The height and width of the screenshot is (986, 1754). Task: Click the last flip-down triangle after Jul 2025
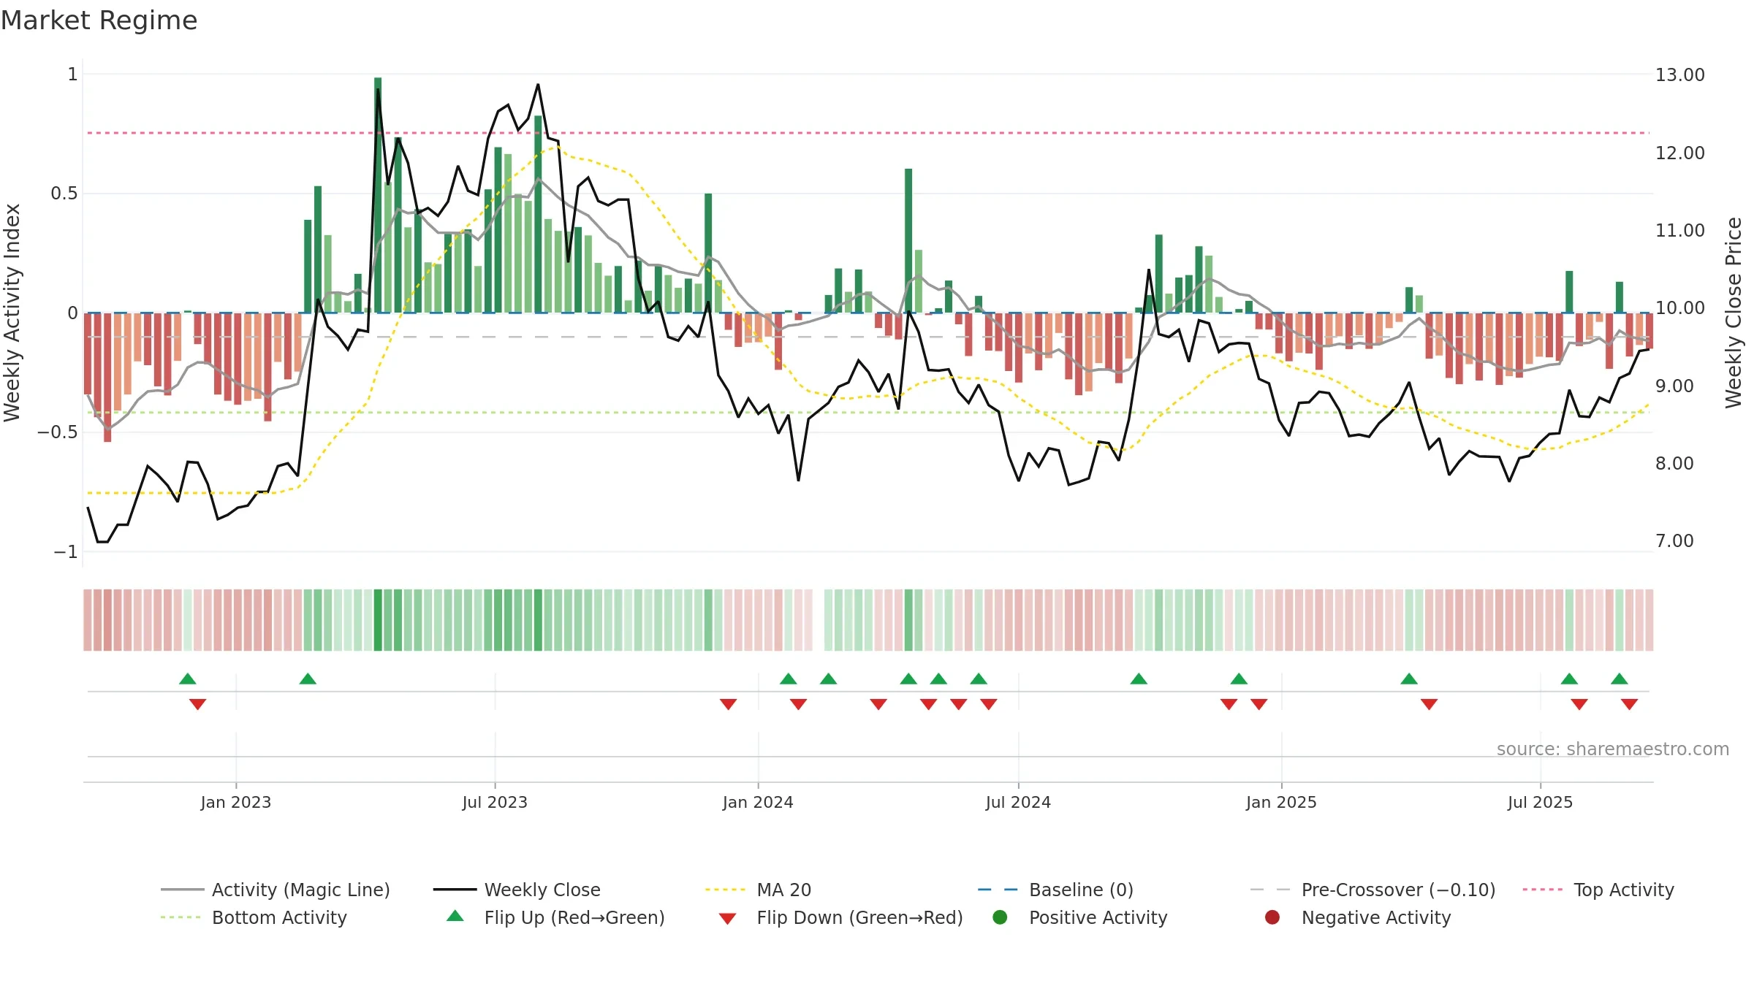pyautogui.click(x=1629, y=704)
